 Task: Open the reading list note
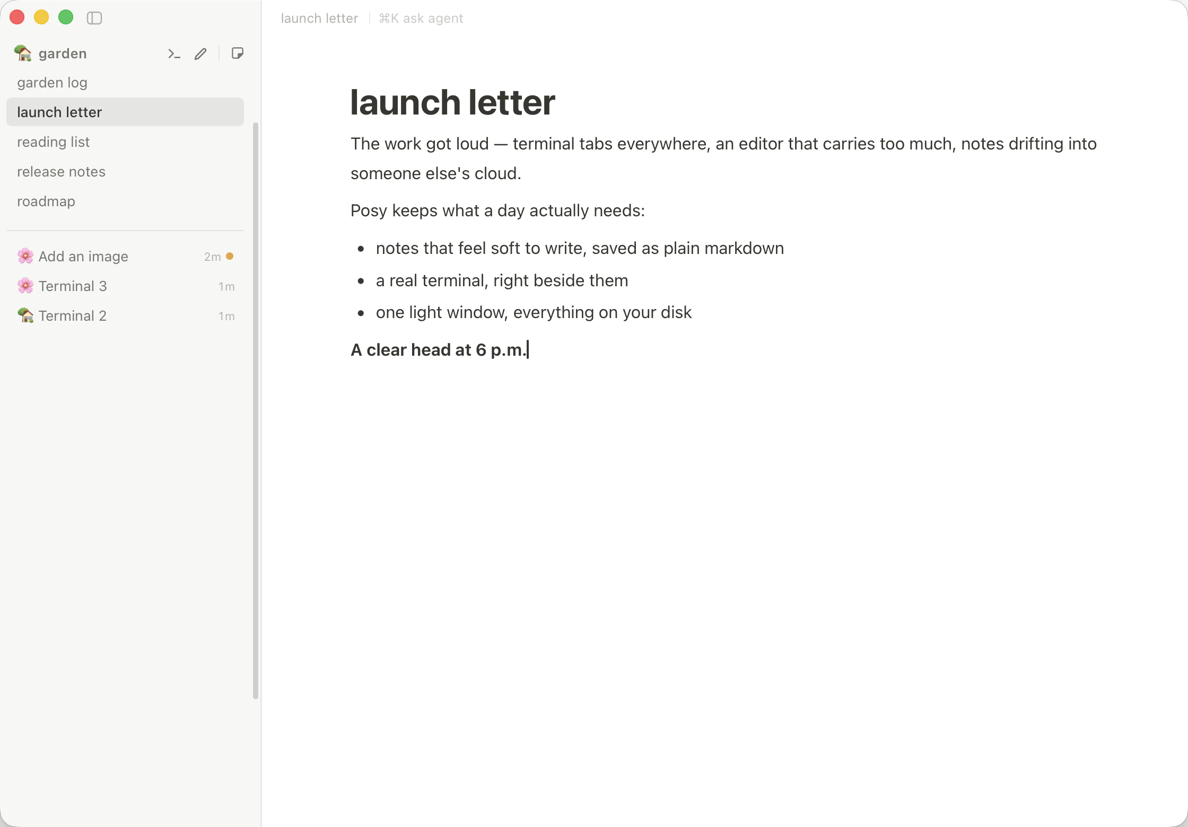(125, 142)
